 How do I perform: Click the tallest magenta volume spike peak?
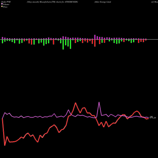(x=99, y=102)
